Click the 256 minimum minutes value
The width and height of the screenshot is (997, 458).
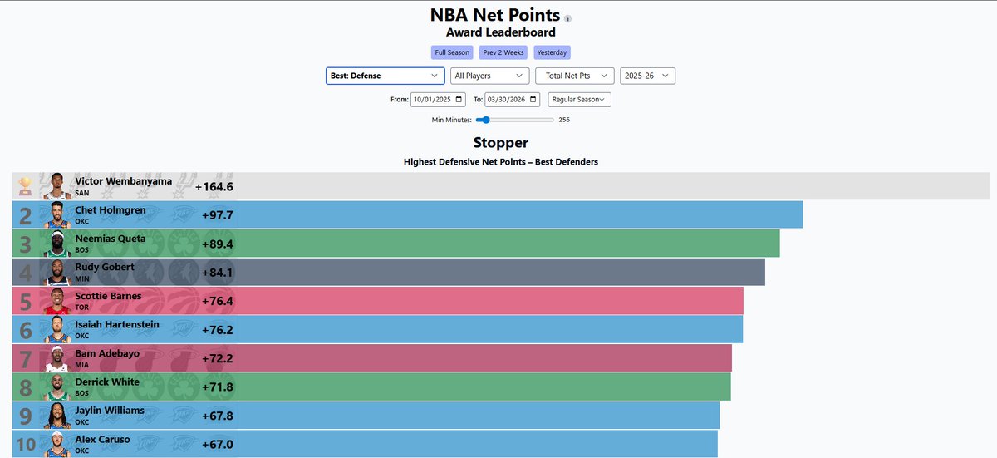[564, 120]
